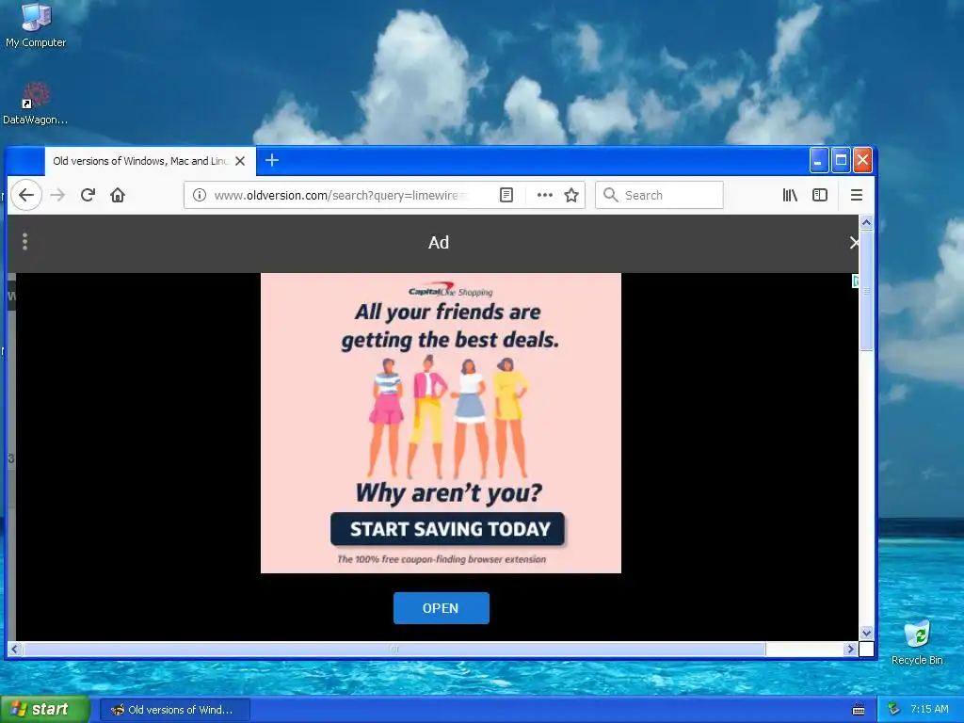Image resolution: width=964 pixels, height=723 pixels.
Task: Go back with the browser Back arrow
Action: [25, 195]
